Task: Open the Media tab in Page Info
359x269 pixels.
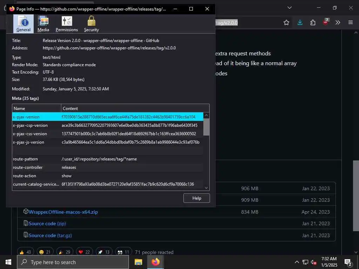Action: click(43, 24)
